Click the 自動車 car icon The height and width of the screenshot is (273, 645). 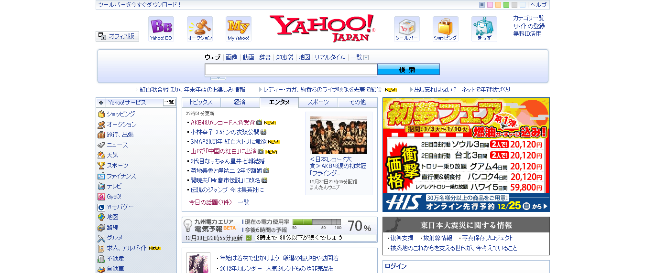[101, 269]
